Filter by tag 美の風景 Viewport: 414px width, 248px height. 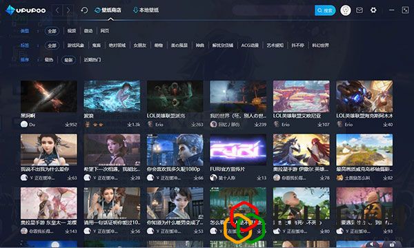coord(179,45)
